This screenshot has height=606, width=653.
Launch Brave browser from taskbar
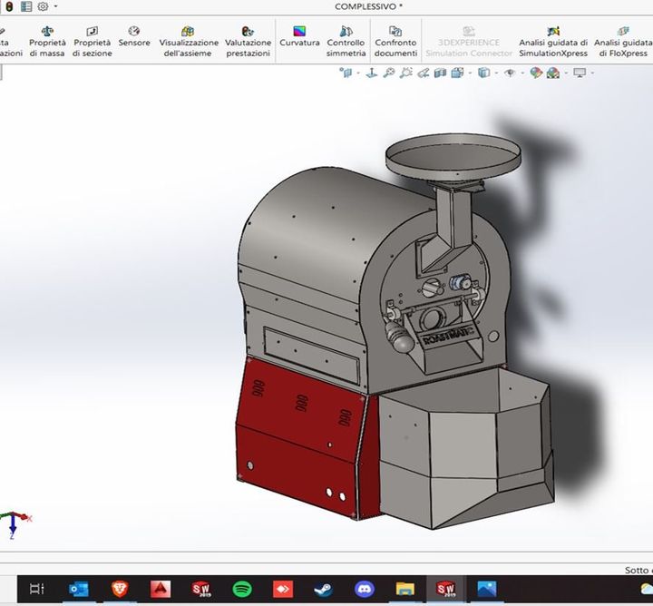coord(120,589)
